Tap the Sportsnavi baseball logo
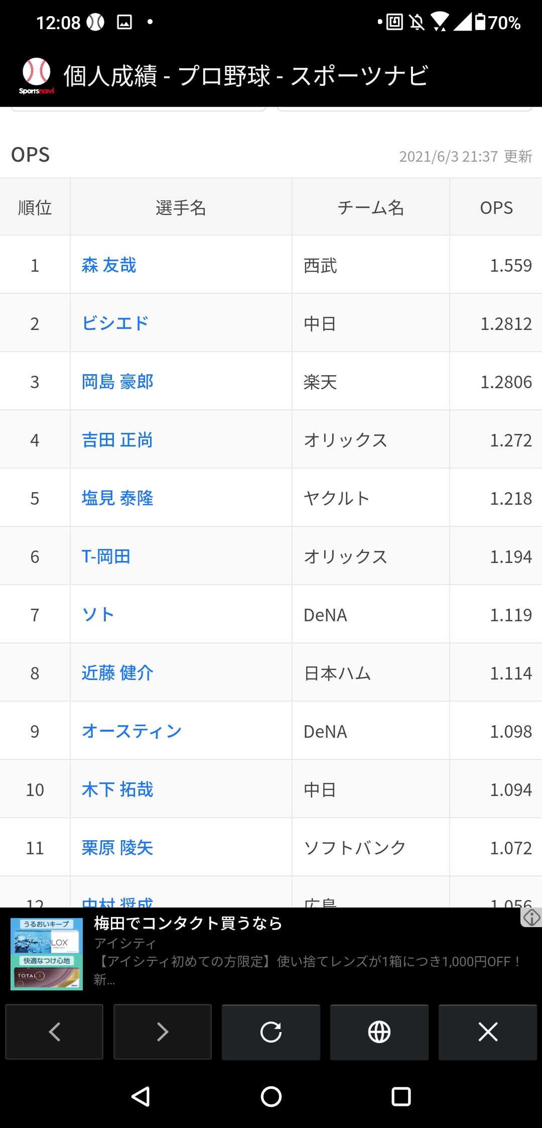 [x=37, y=76]
